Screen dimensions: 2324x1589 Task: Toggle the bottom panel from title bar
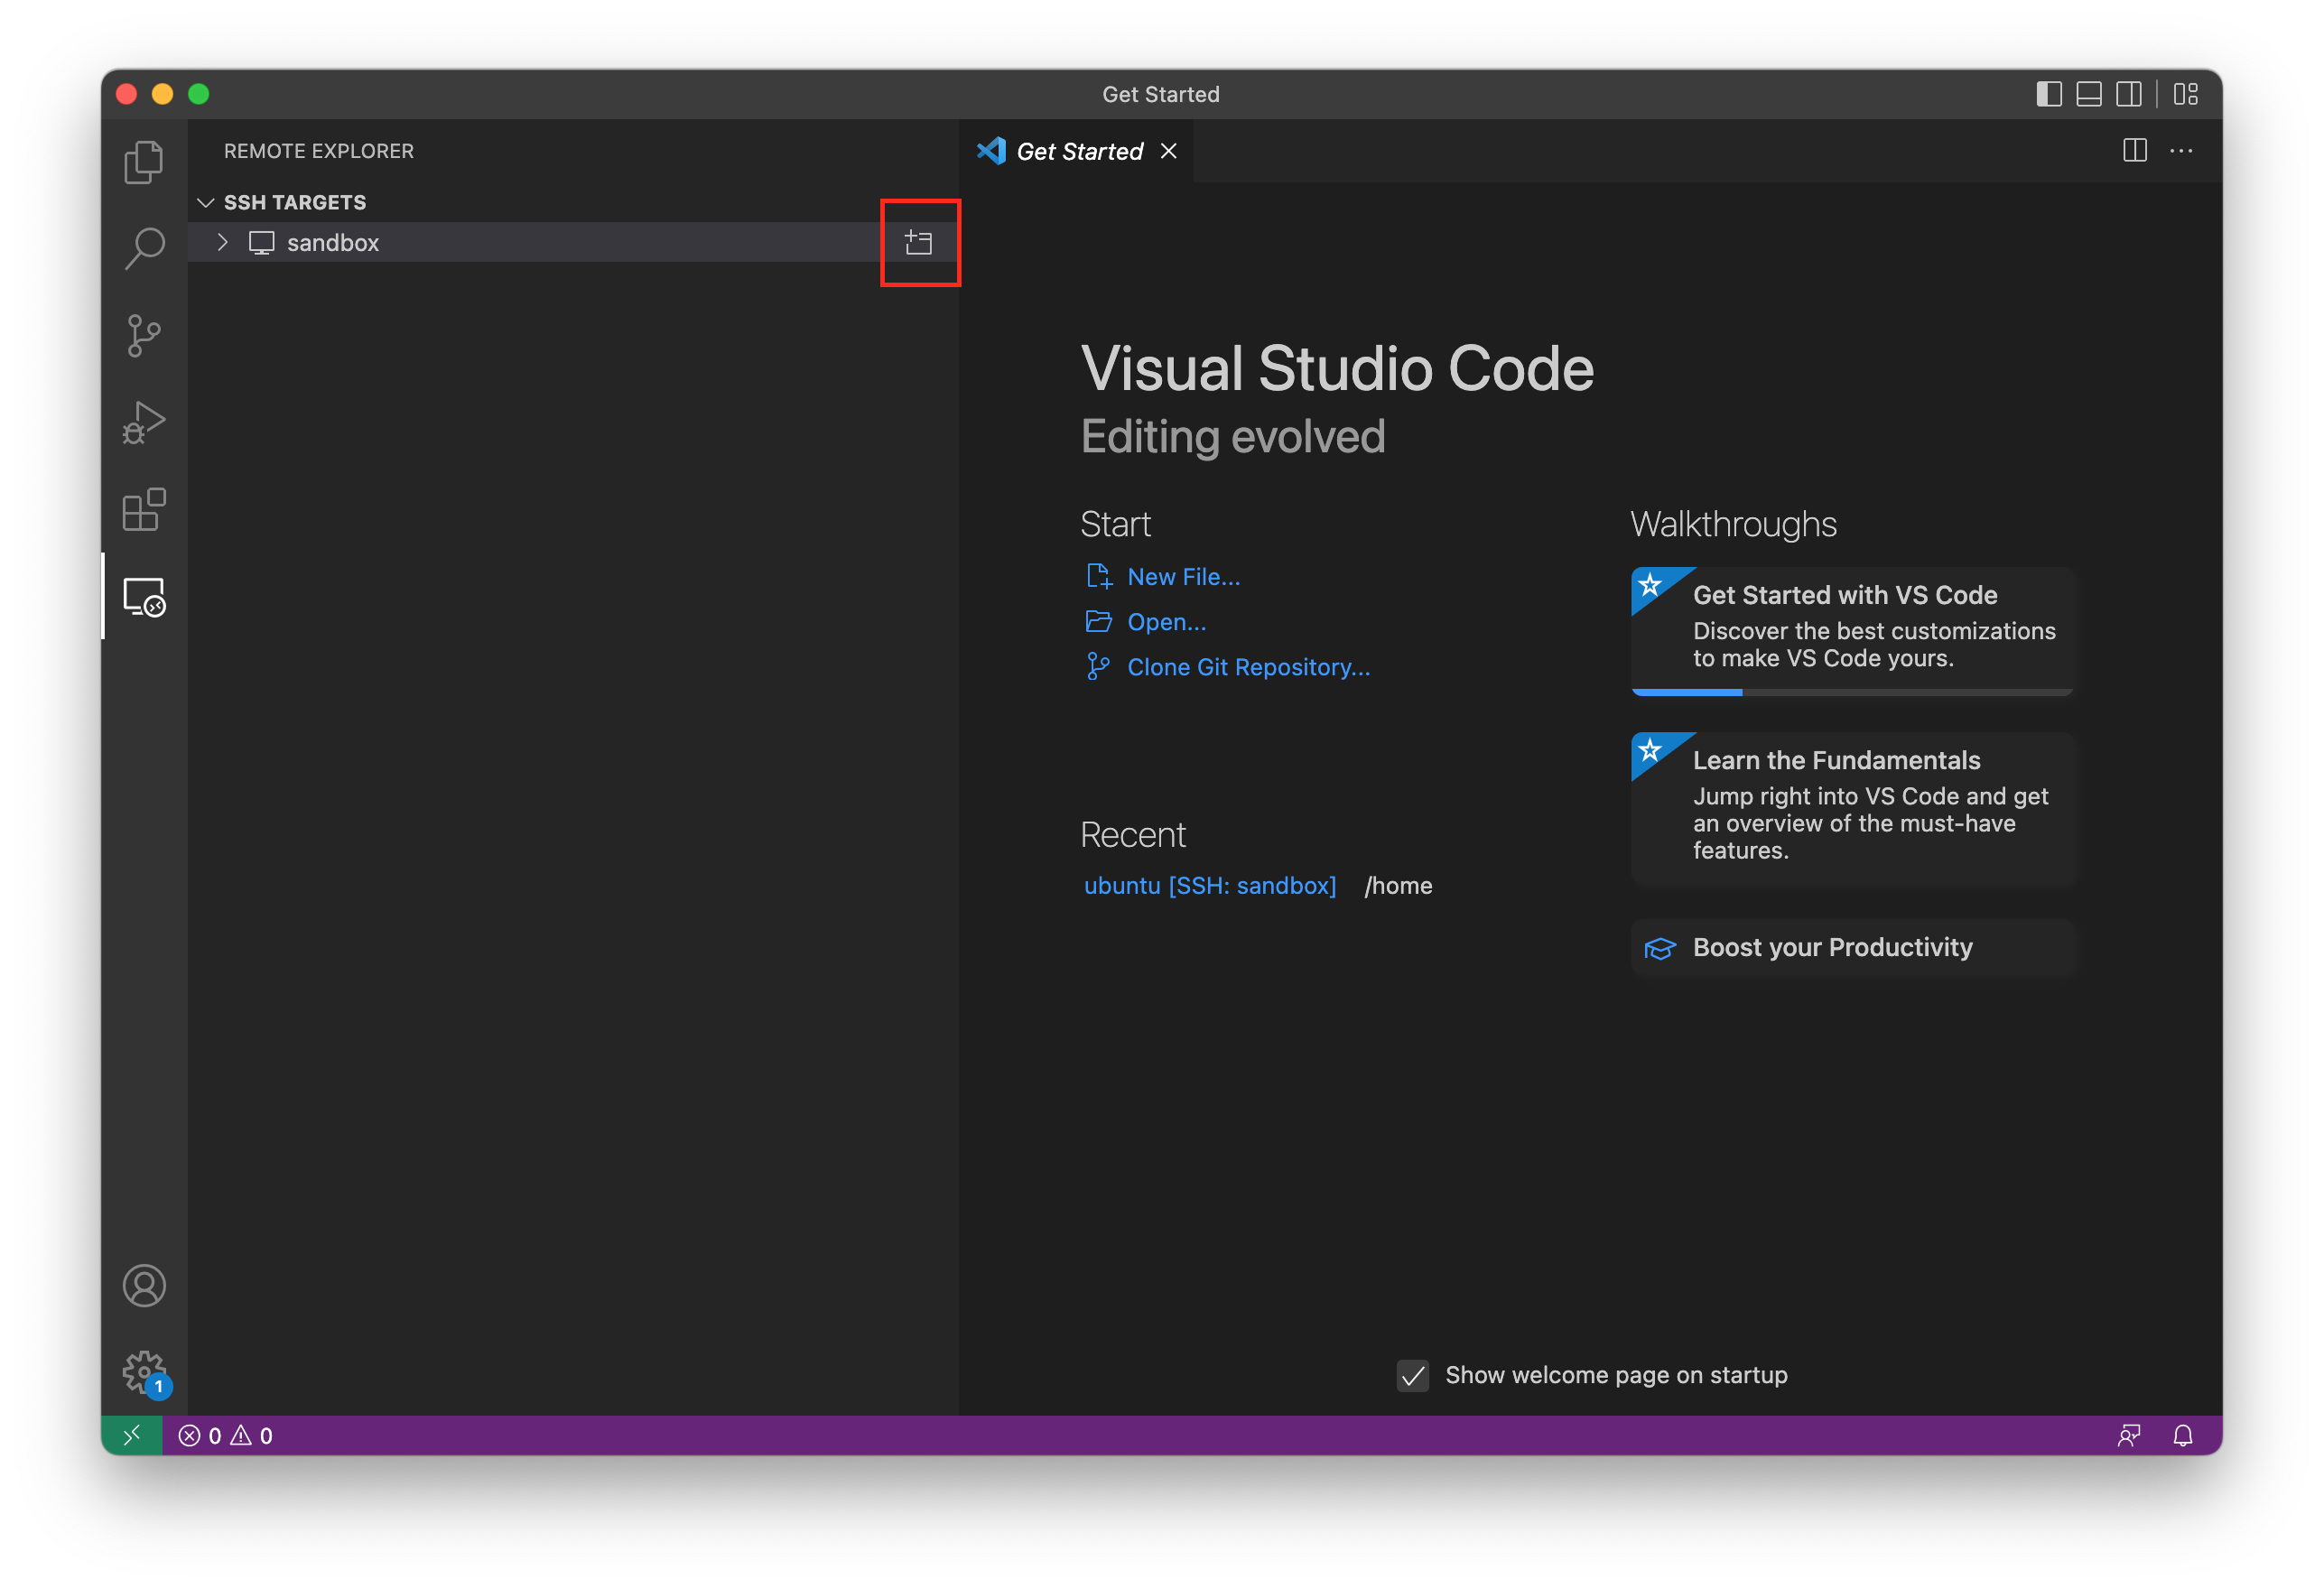point(2088,94)
